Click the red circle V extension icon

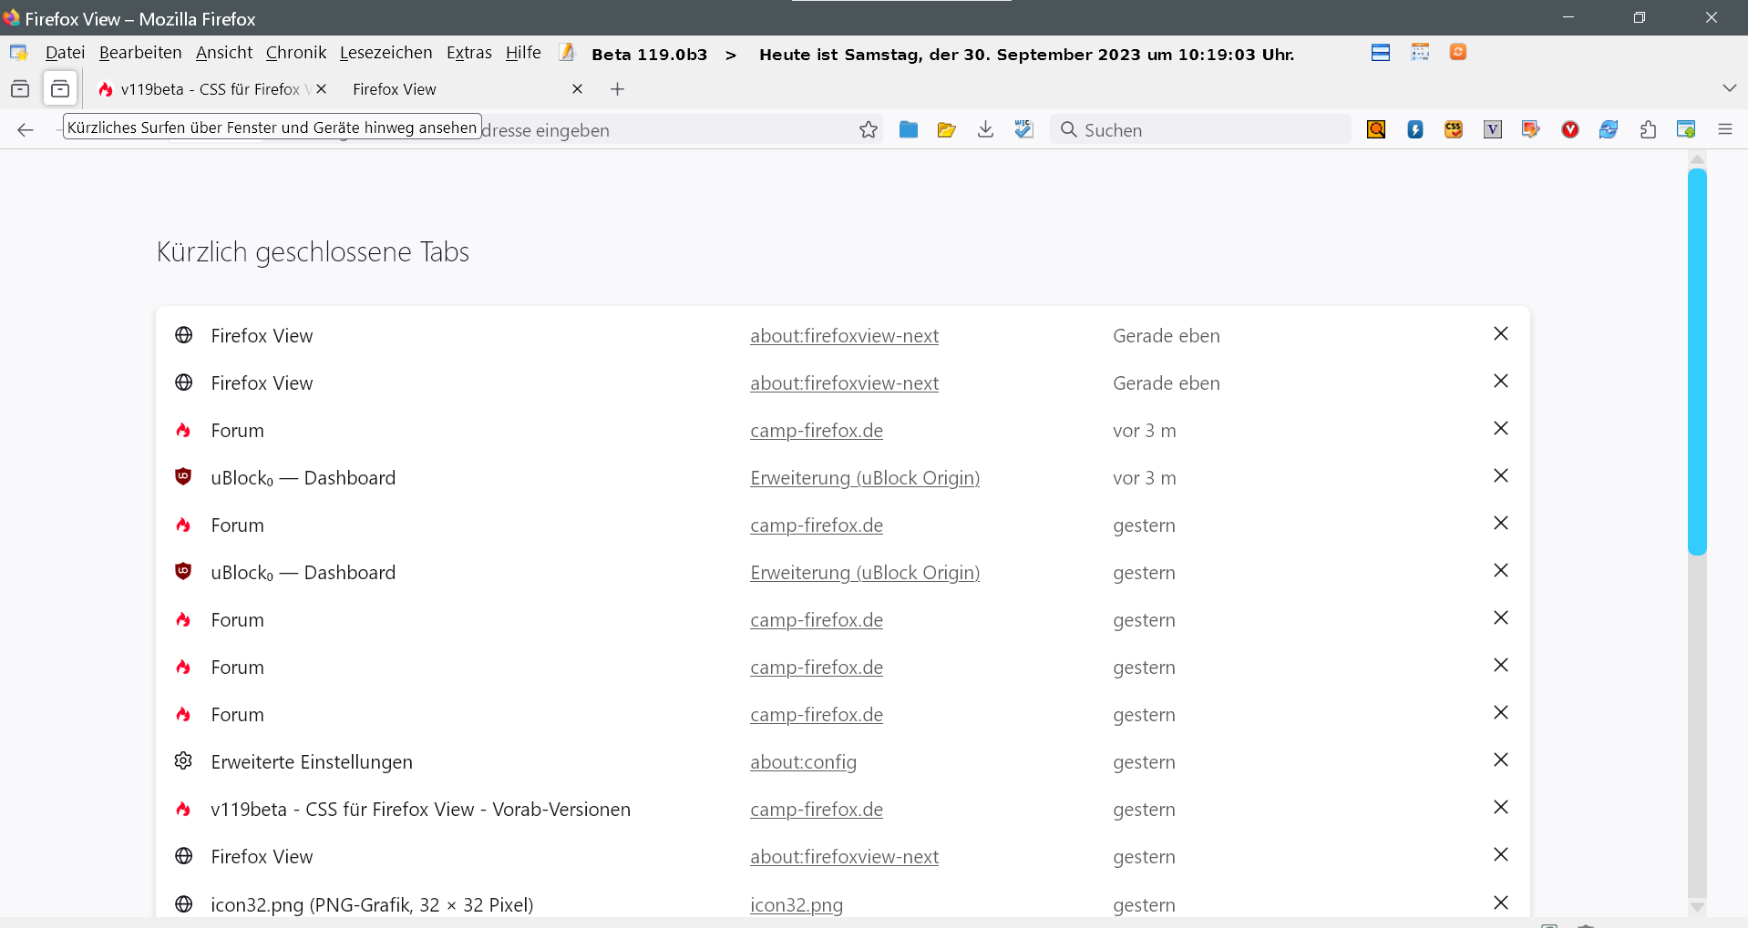[x=1570, y=129]
